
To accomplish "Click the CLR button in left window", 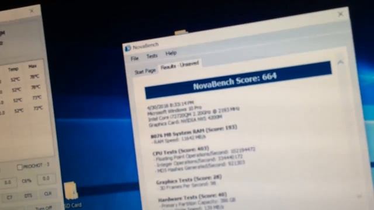I will tap(48, 194).
